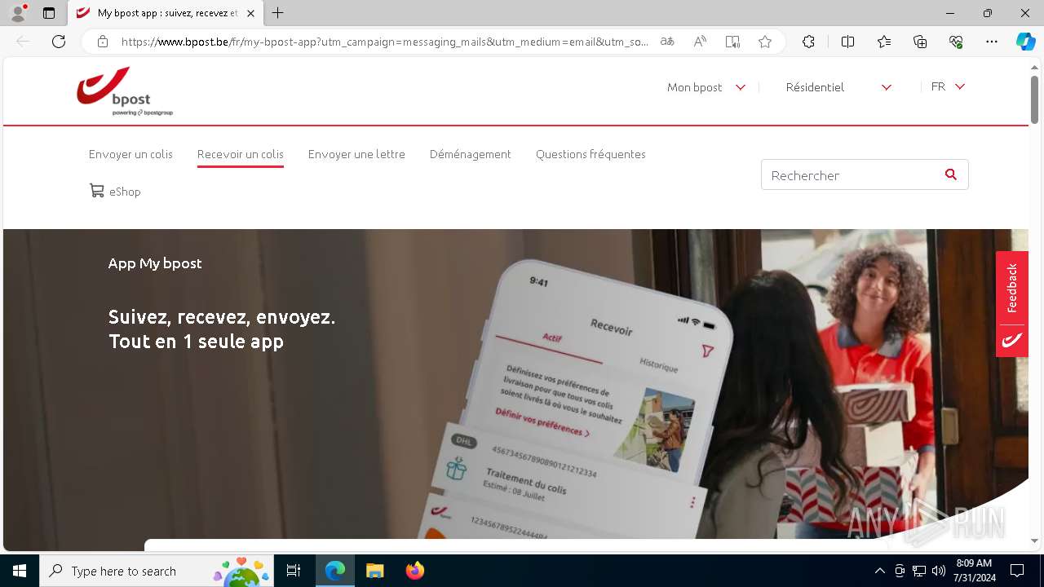1044x587 pixels.
Task: Open Edge Settings and more menu
Action: (x=992, y=42)
